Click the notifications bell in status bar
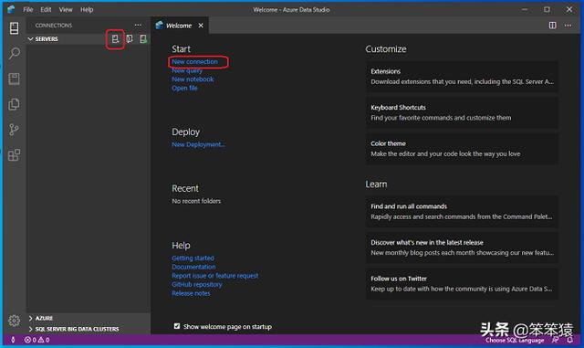This screenshot has width=584, height=348. click(x=569, y=340)
